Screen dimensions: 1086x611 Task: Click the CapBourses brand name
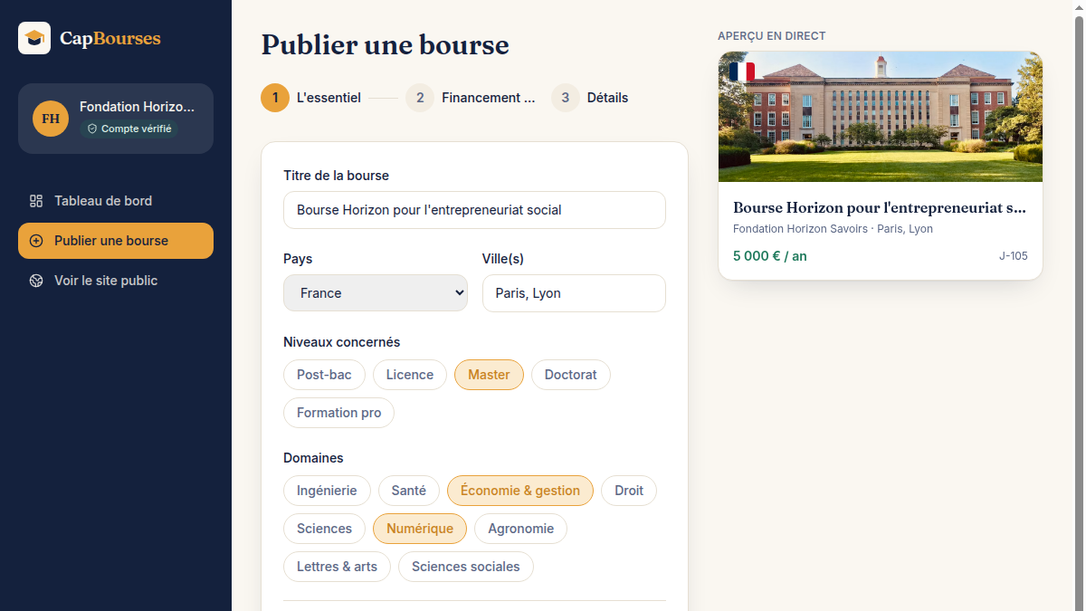tap(110, 38)
